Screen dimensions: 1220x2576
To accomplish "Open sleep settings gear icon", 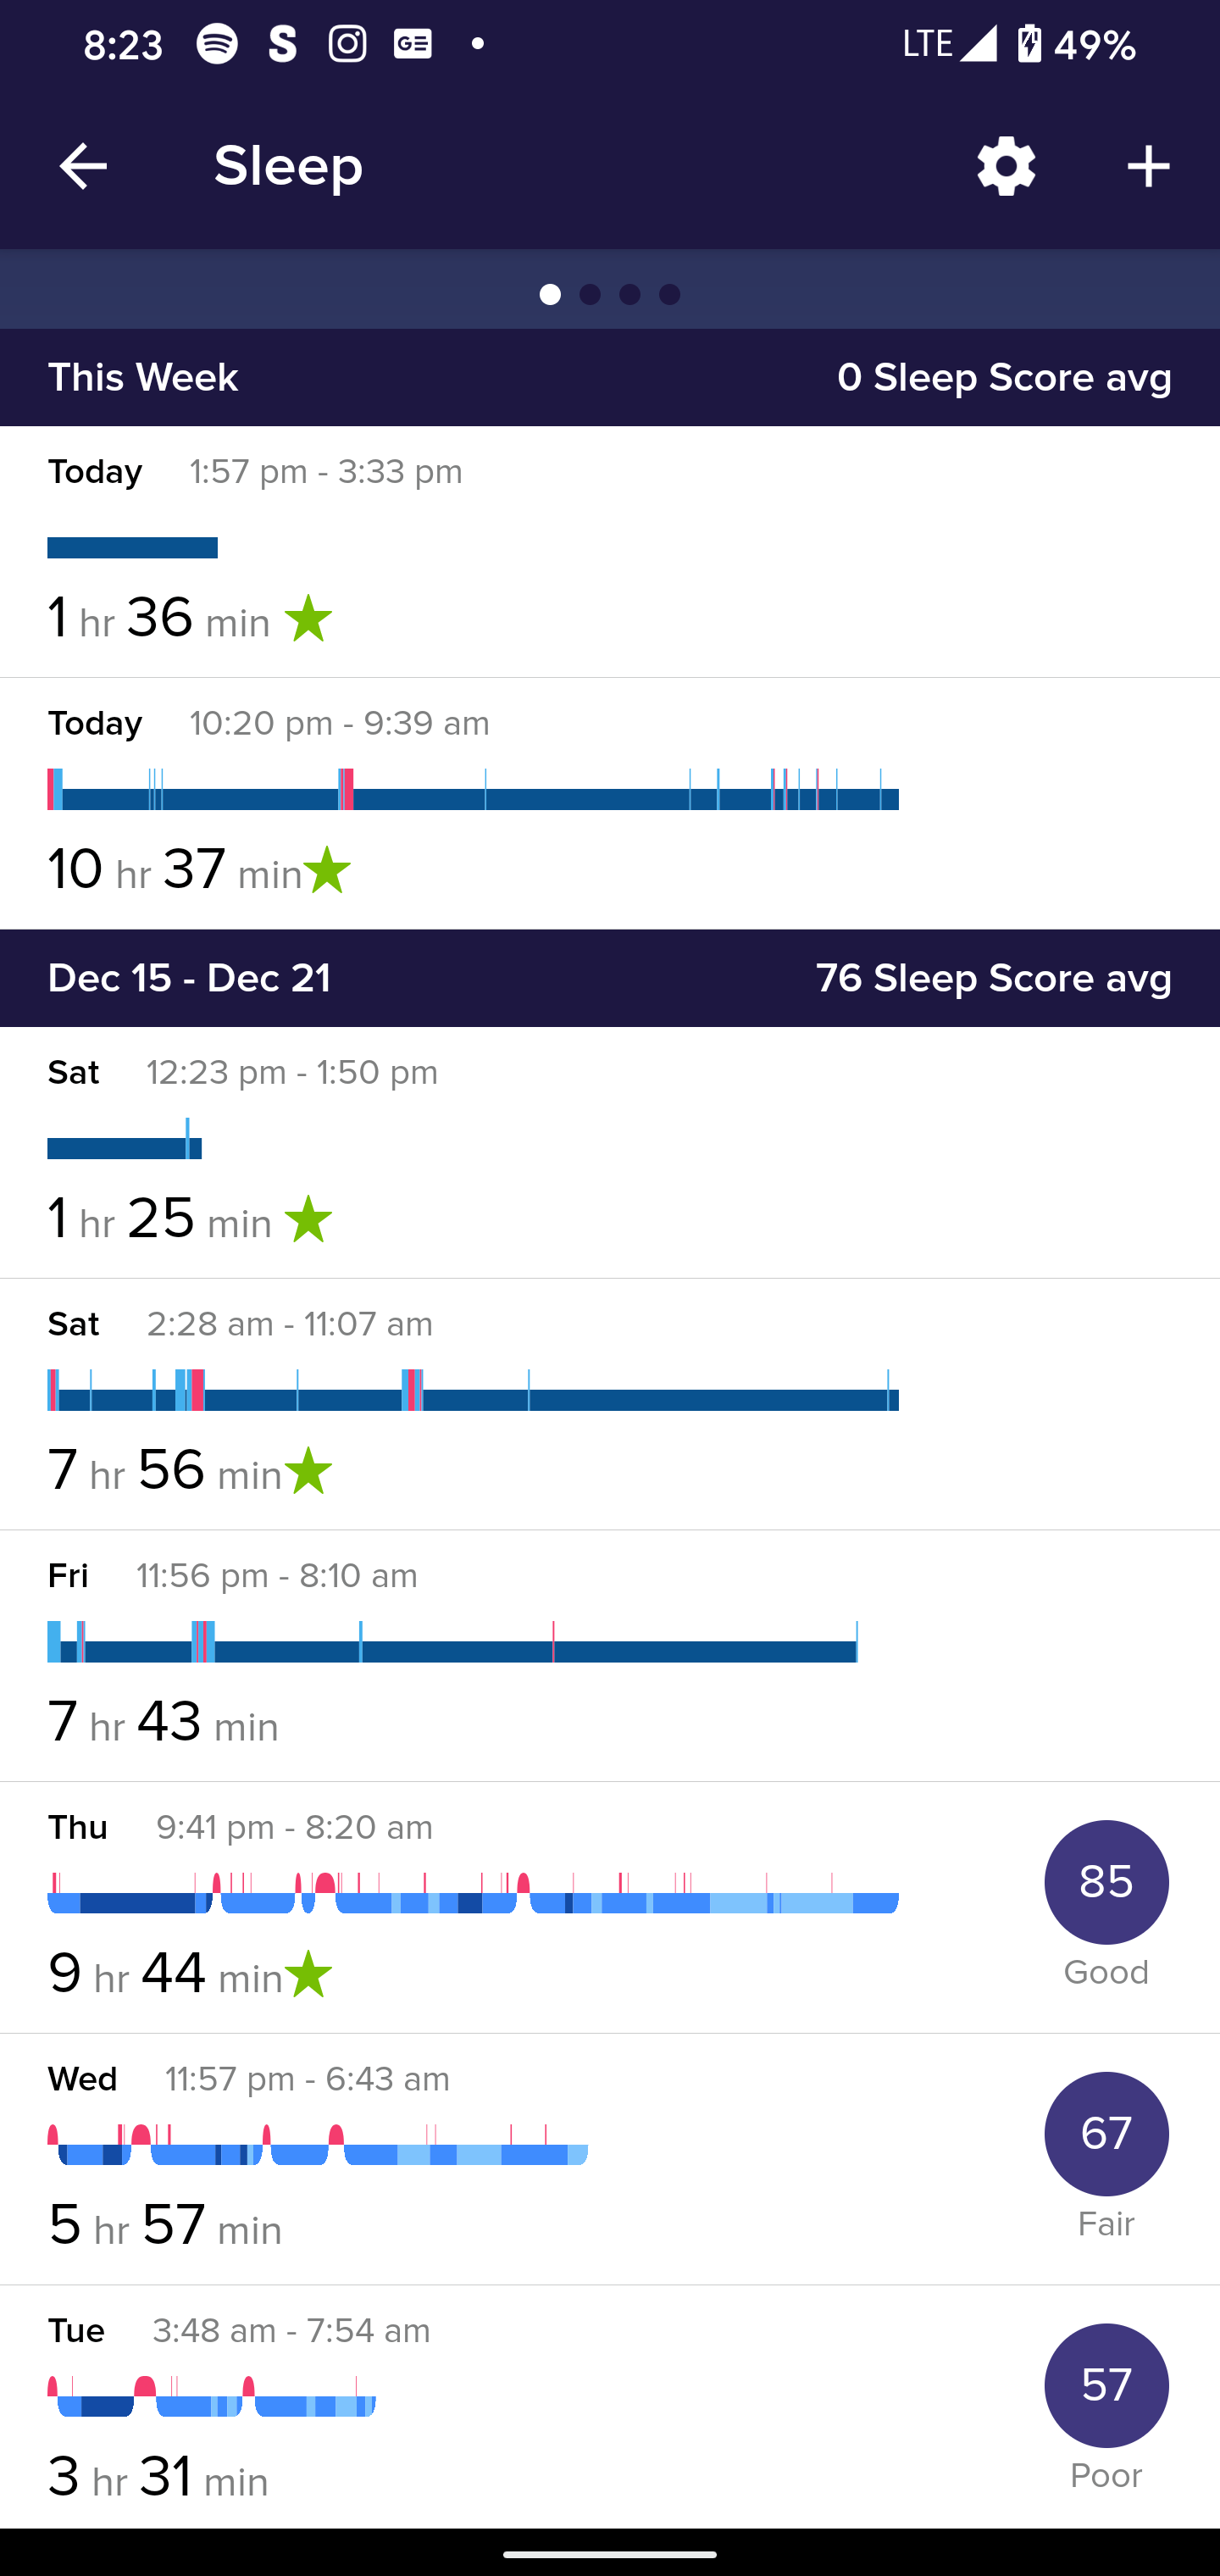I will (1006, 166).
